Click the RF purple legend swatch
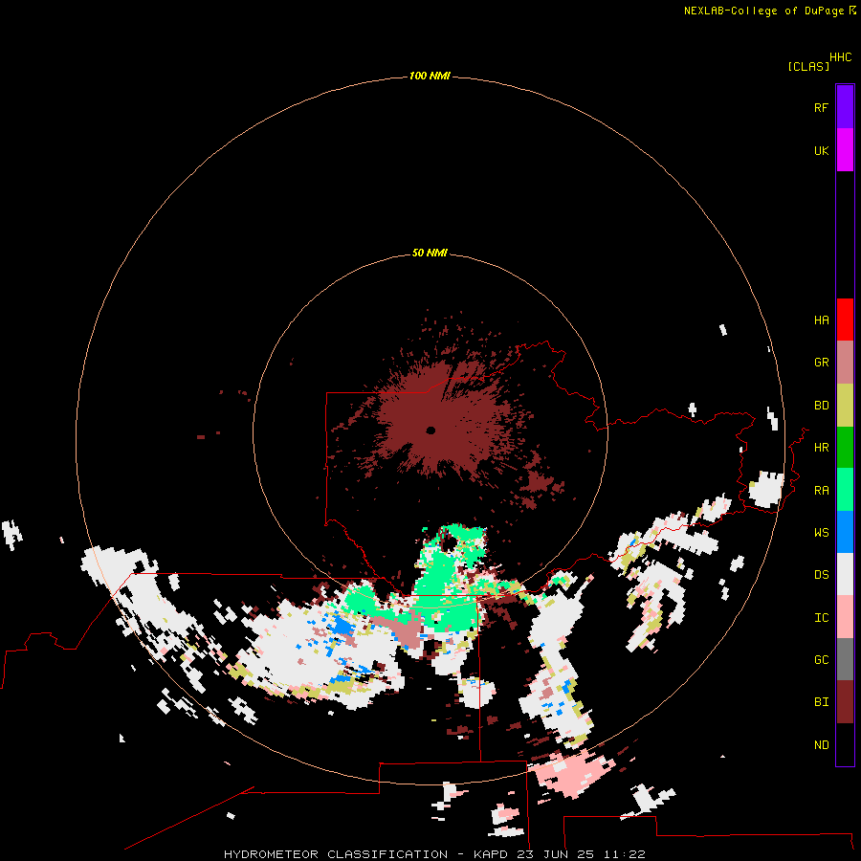 (x=845, y=107)
